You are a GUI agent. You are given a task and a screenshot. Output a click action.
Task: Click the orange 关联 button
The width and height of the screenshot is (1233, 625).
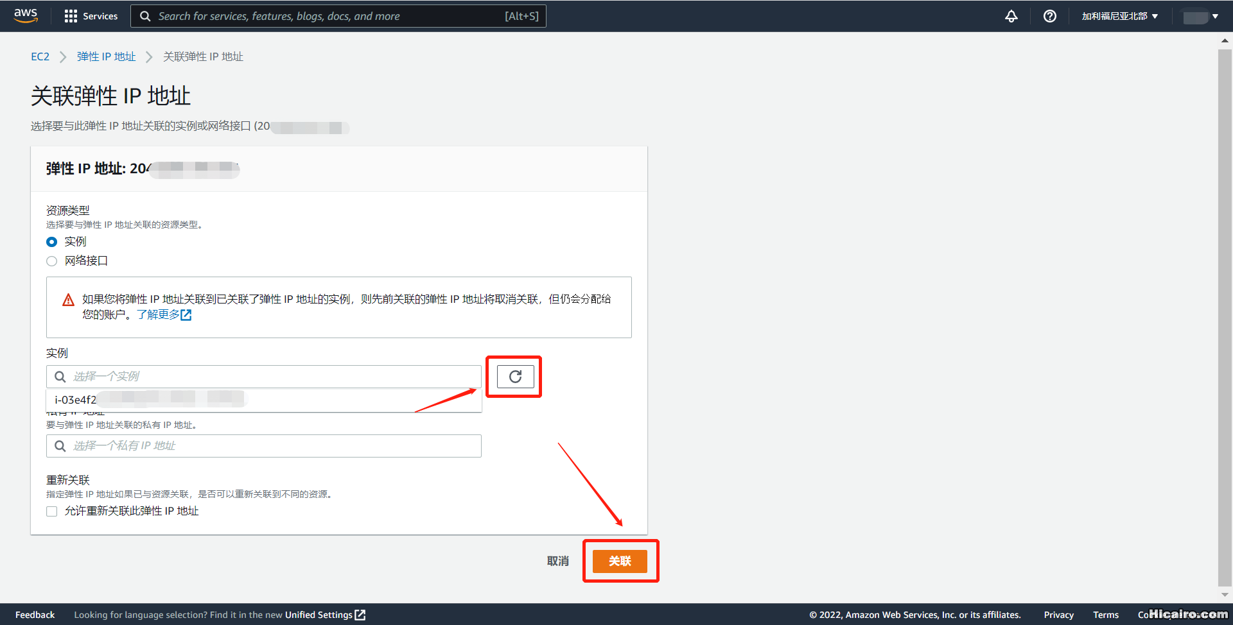pos(620,561)
